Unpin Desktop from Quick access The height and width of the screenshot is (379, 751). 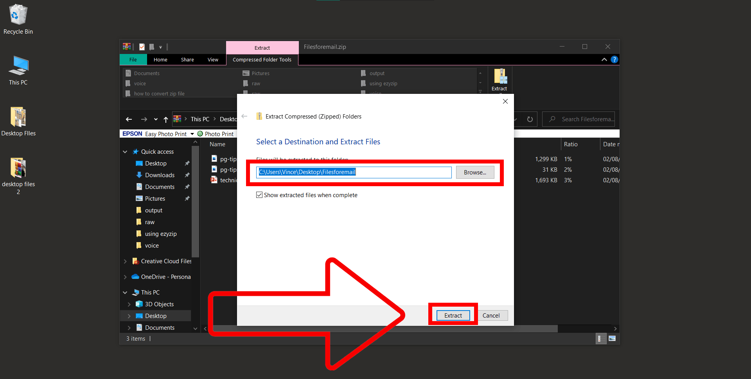point(187,163)
